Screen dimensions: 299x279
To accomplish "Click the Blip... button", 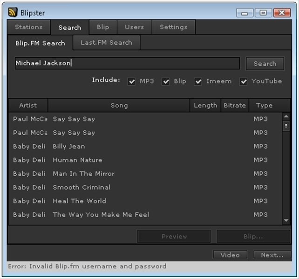I will [253, 236].
